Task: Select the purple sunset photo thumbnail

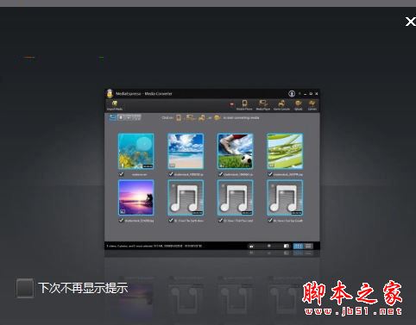Action: tap(136, 197)
